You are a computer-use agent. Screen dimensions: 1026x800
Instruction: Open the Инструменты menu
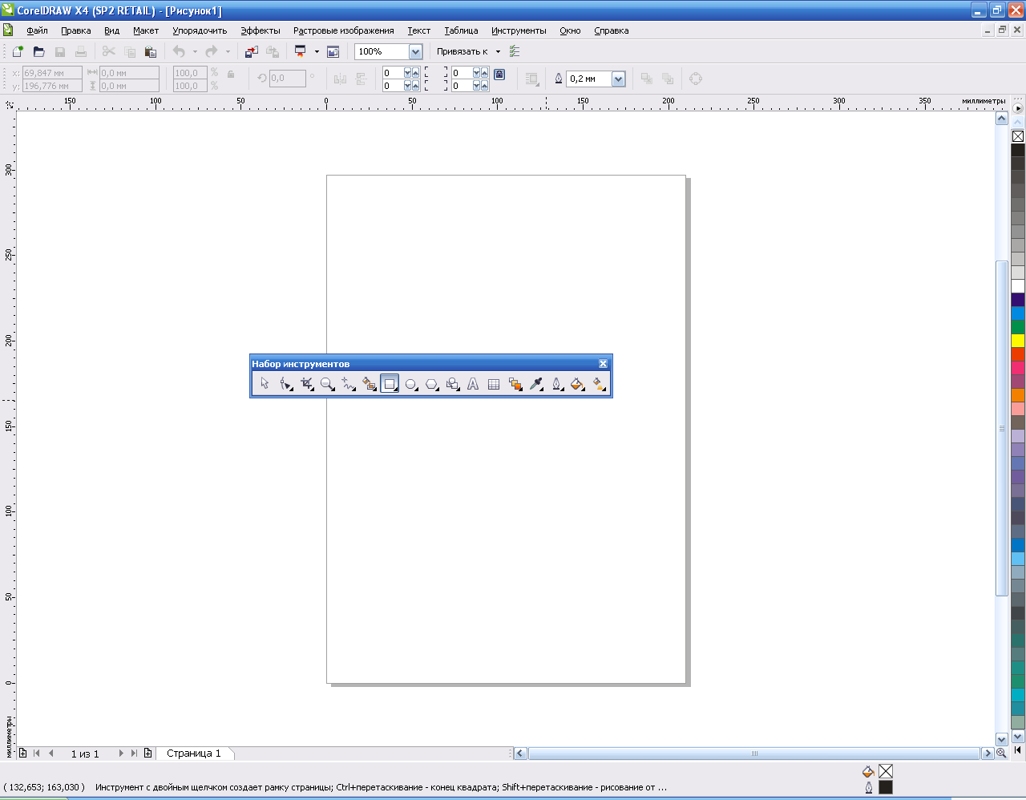(519, 30)
